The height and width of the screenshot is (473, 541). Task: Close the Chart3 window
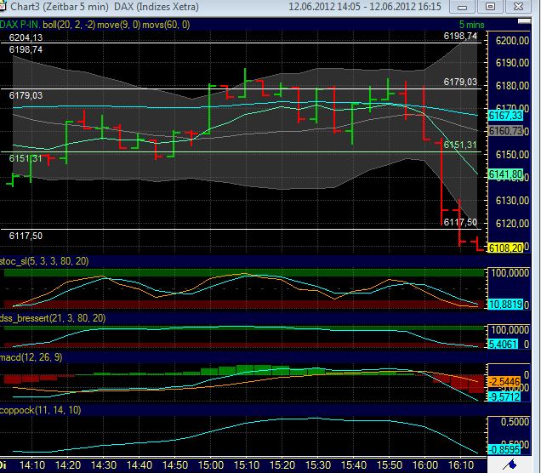[518, 7]
